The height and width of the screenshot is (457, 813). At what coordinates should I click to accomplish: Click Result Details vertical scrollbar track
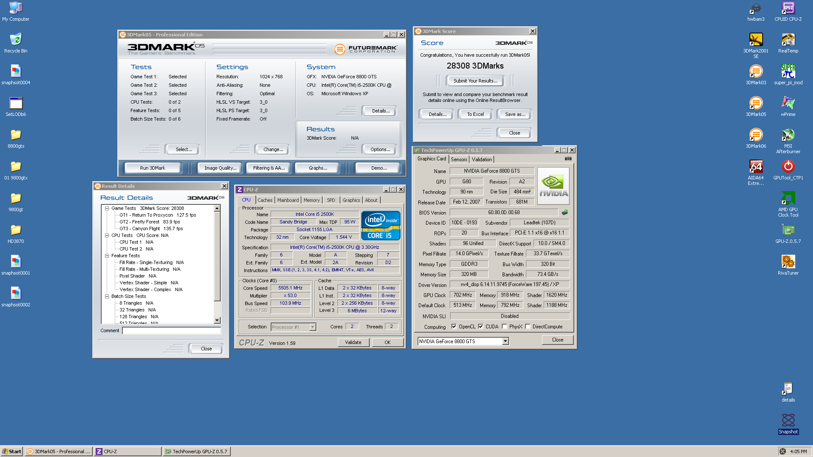217,309
